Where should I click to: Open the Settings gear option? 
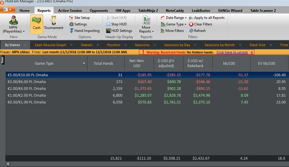[x=78, y=24]
